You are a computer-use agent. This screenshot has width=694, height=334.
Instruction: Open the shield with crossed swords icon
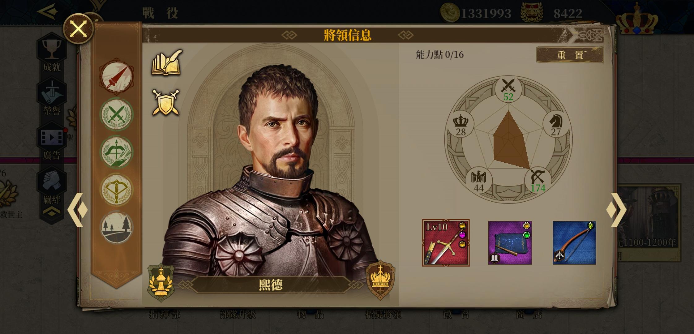[166, 102]
